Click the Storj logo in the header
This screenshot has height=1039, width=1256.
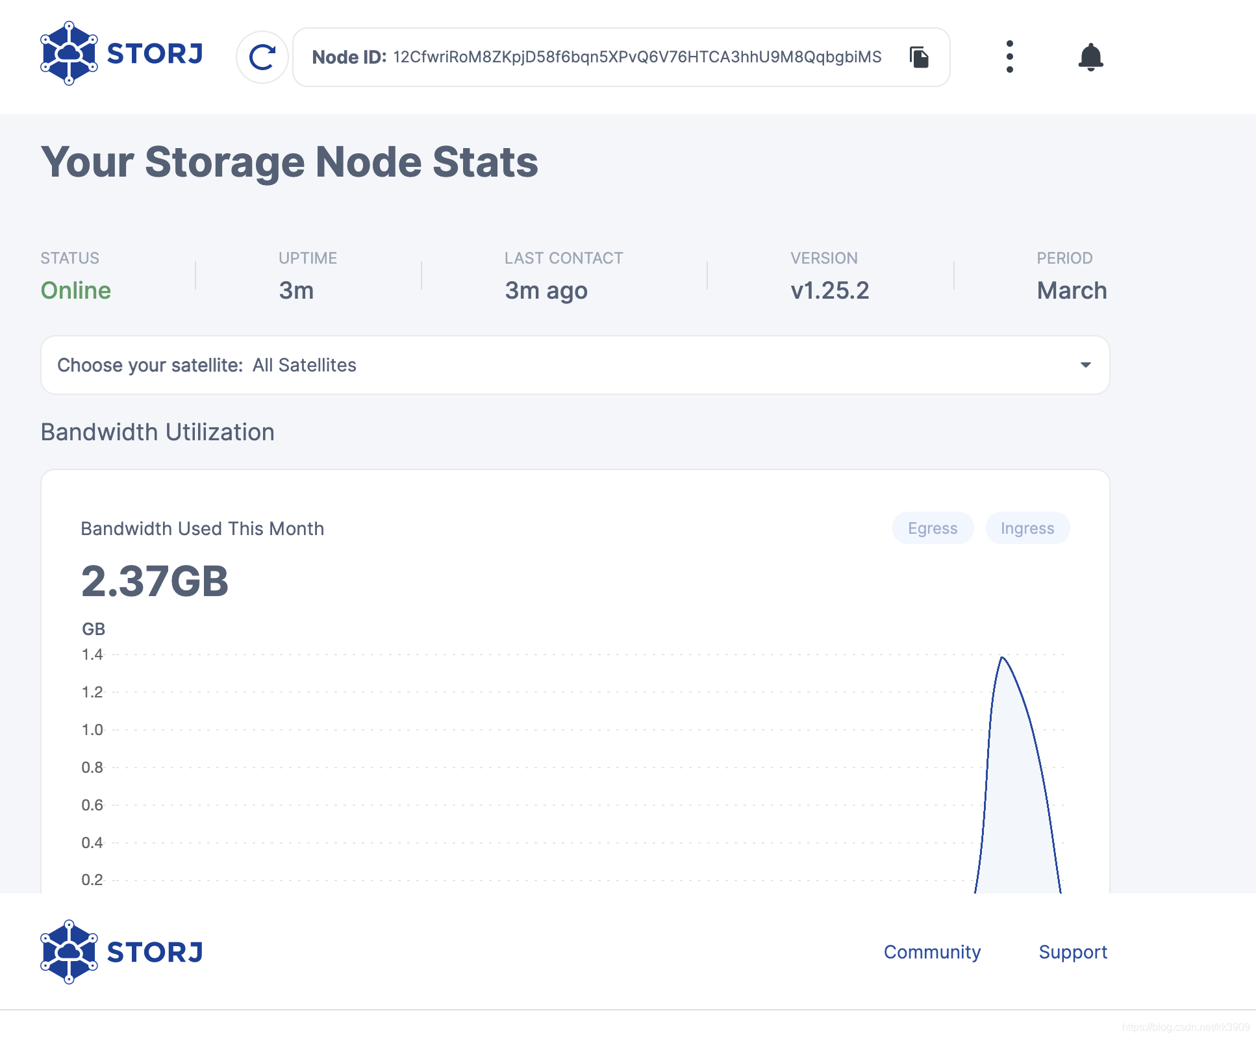point(121,54)
